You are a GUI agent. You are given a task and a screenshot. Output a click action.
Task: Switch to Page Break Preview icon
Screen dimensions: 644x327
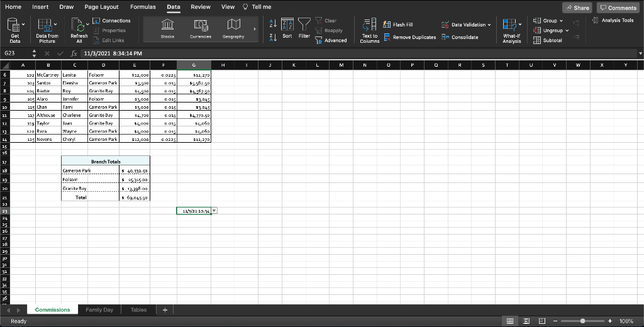pyautogui.click(x=541, y=321)
